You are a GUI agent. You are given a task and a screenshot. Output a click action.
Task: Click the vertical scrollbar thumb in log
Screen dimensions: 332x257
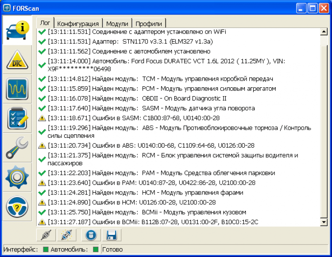(x=324, y=131)
